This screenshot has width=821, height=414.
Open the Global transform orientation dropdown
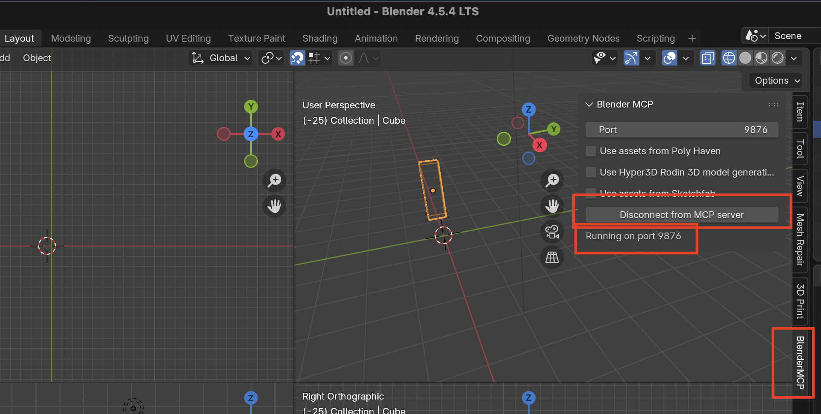pyautogui.click(x=221, y=58)
